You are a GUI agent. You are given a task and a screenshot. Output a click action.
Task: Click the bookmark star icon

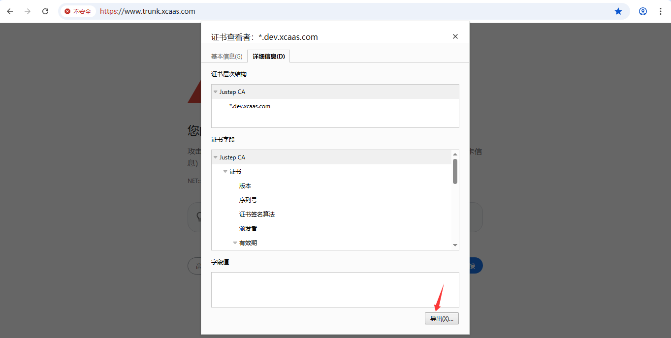click(618, 11)
